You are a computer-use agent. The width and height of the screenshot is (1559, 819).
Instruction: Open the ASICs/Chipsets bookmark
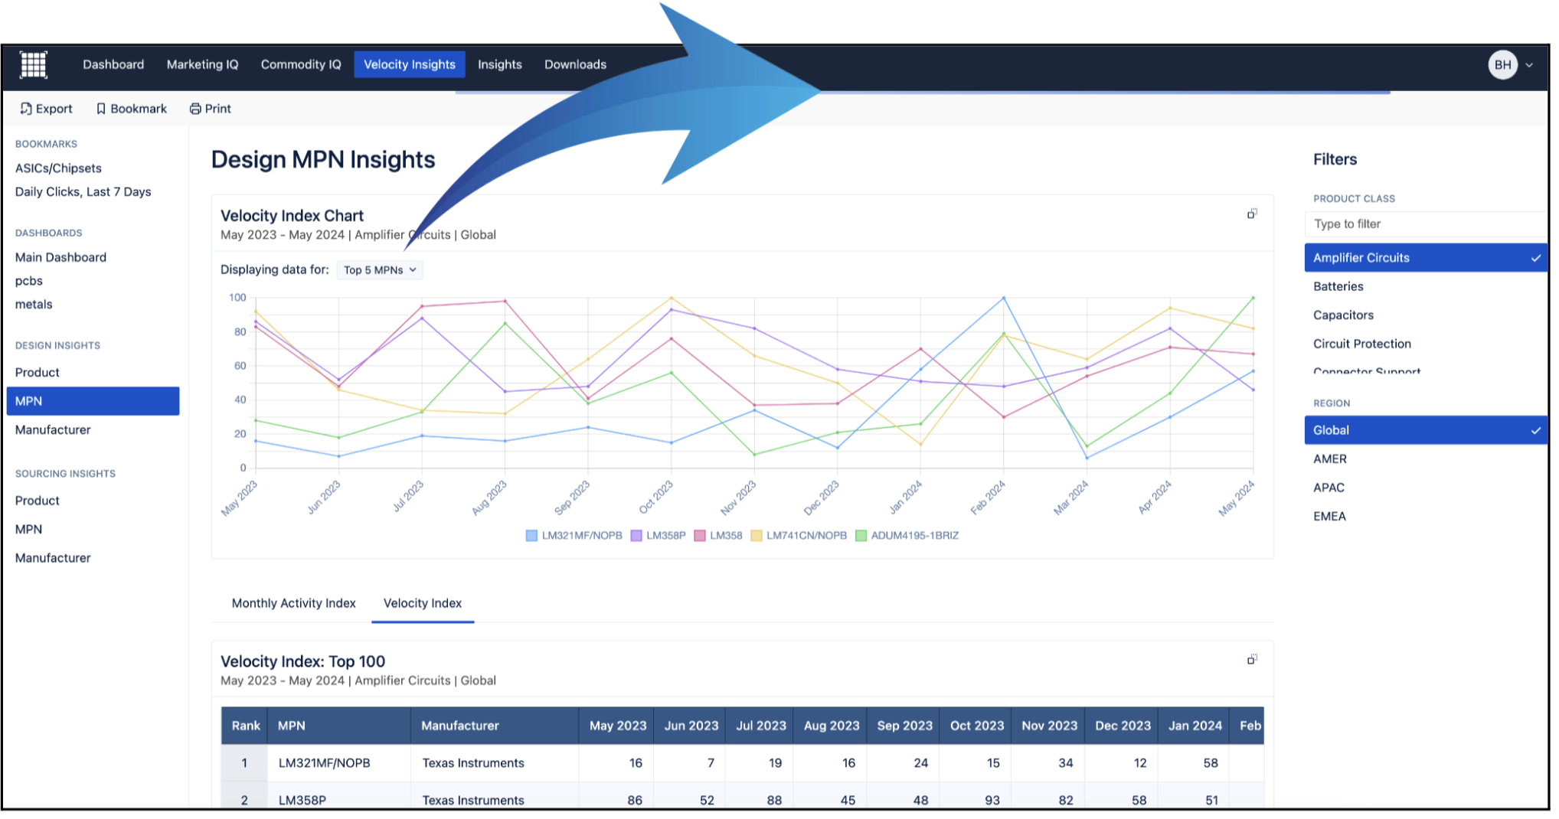(58, 168)
